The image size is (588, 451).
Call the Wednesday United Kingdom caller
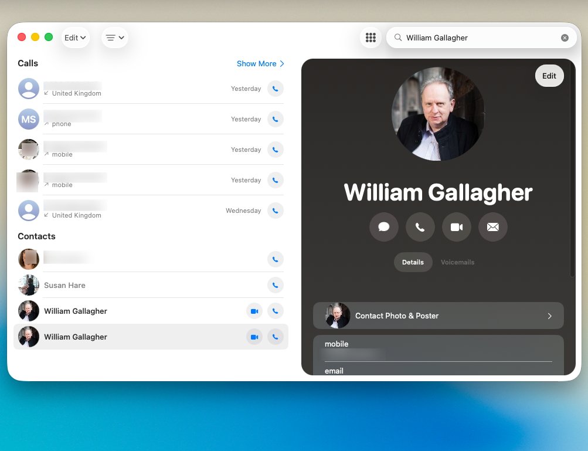point(276,211)
